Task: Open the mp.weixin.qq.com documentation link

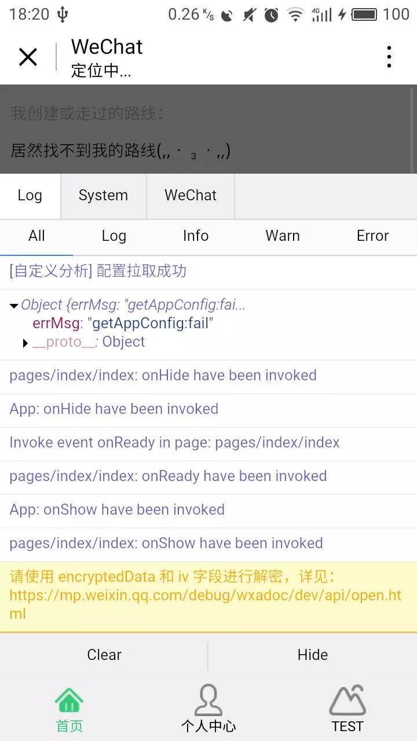Action: (206, 604)
